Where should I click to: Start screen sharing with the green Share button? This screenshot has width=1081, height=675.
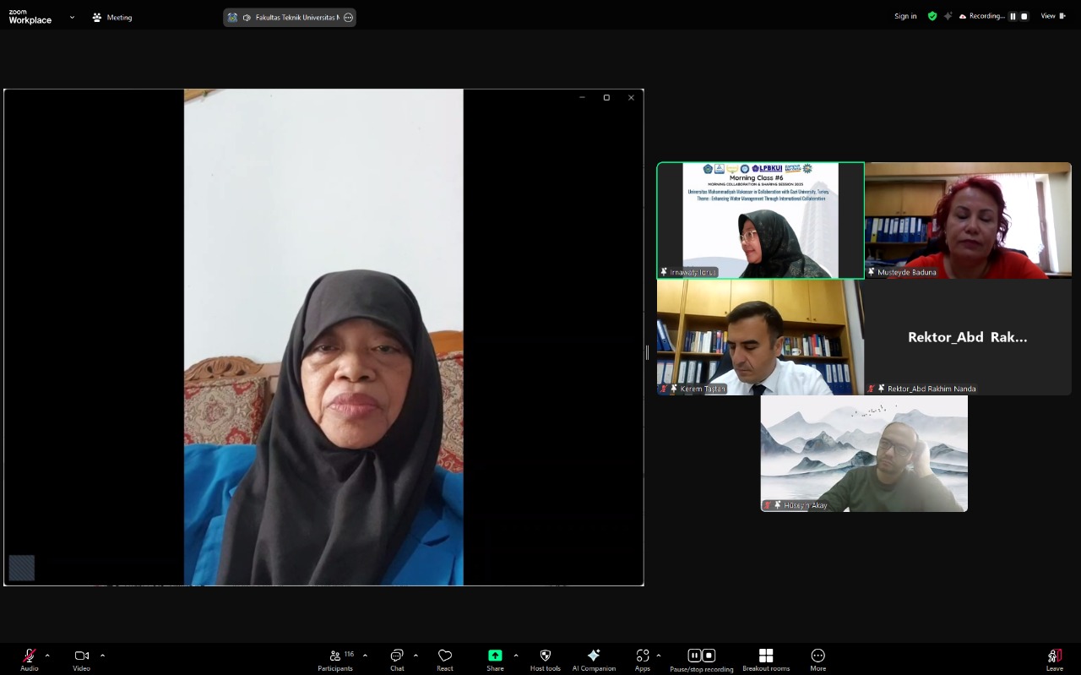click(495, 658)
